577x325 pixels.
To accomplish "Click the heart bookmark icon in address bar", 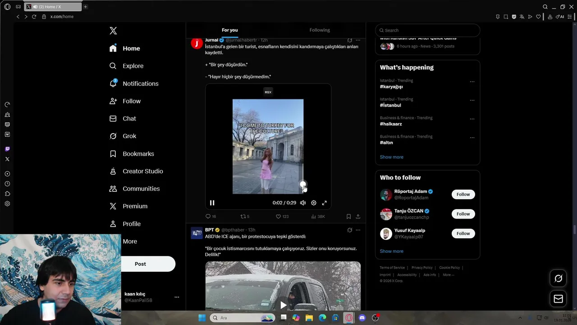I will (x=538, y=17).
